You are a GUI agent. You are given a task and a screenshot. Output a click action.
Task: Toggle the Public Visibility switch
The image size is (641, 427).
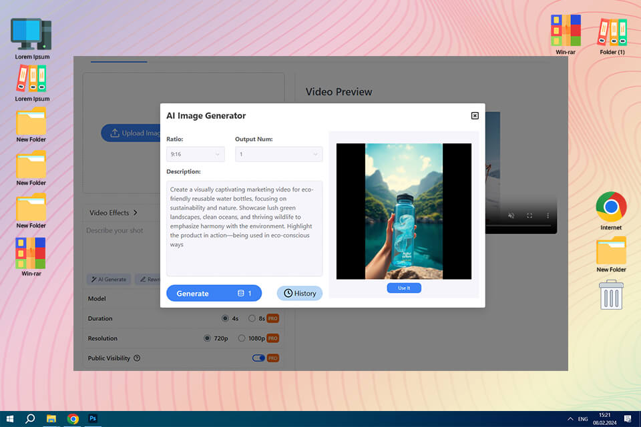coord(258,358)
